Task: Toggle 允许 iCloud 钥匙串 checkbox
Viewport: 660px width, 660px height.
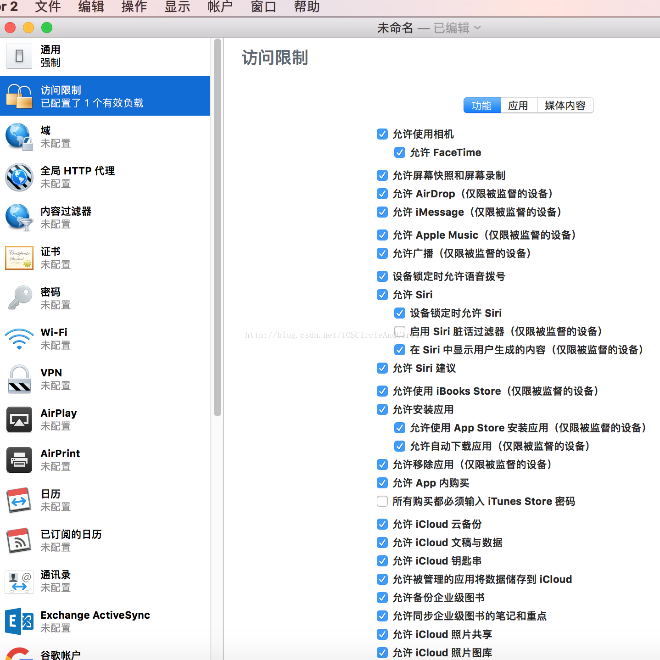Action: 382,561
